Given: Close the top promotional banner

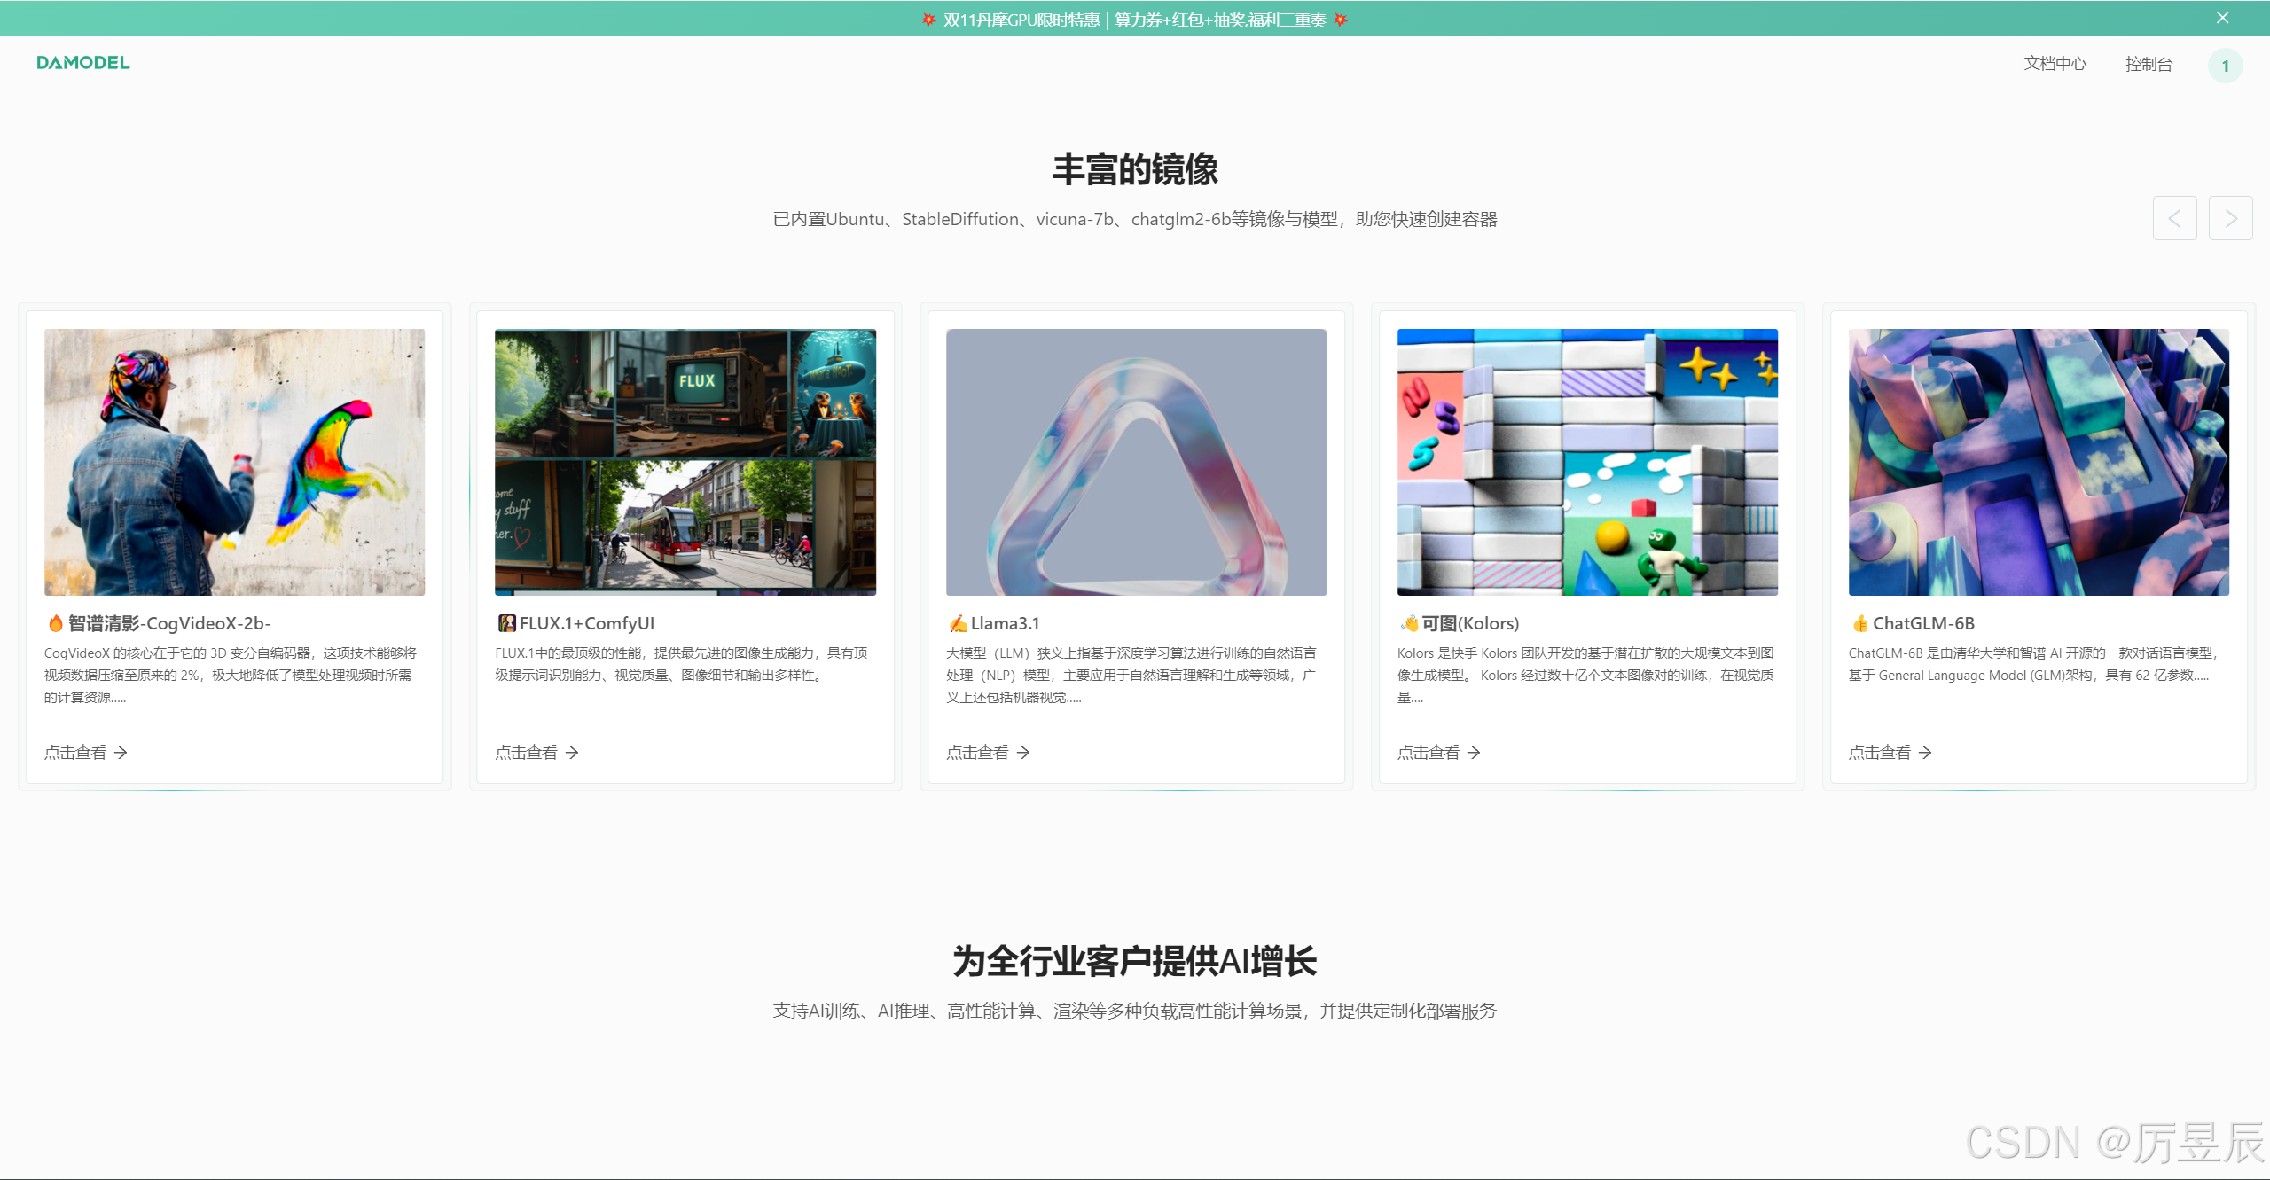Looking at the screenshot, I should 2222,18.
